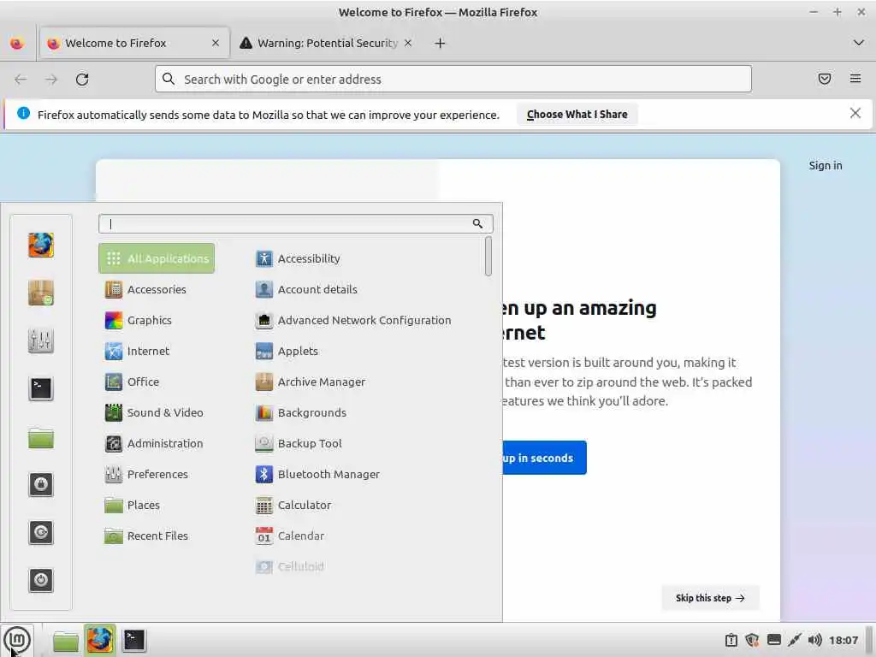Viewport: 876px width, 657px height.
Task: Switch to Welcome to Firefox tab
Action: [x=134, y=43]
